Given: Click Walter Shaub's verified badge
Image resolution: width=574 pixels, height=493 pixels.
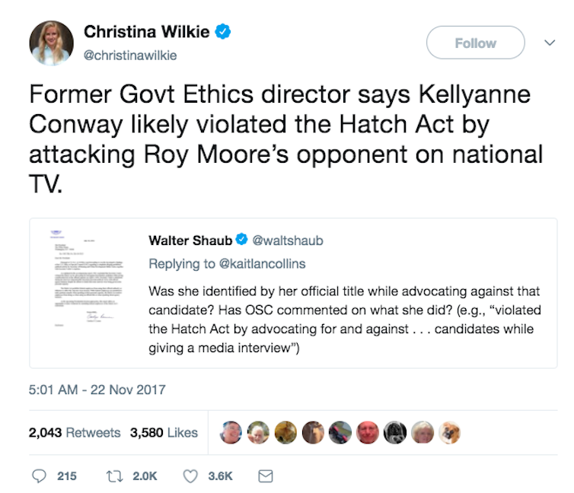Looking at the screenshot, I should 242,240.
